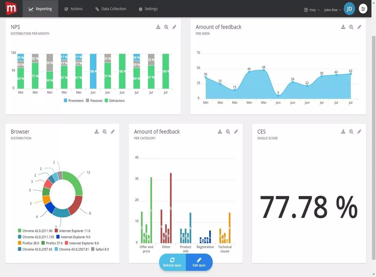
Task: Zoom into the Browser distribution chart
Action: coord(105,131)
